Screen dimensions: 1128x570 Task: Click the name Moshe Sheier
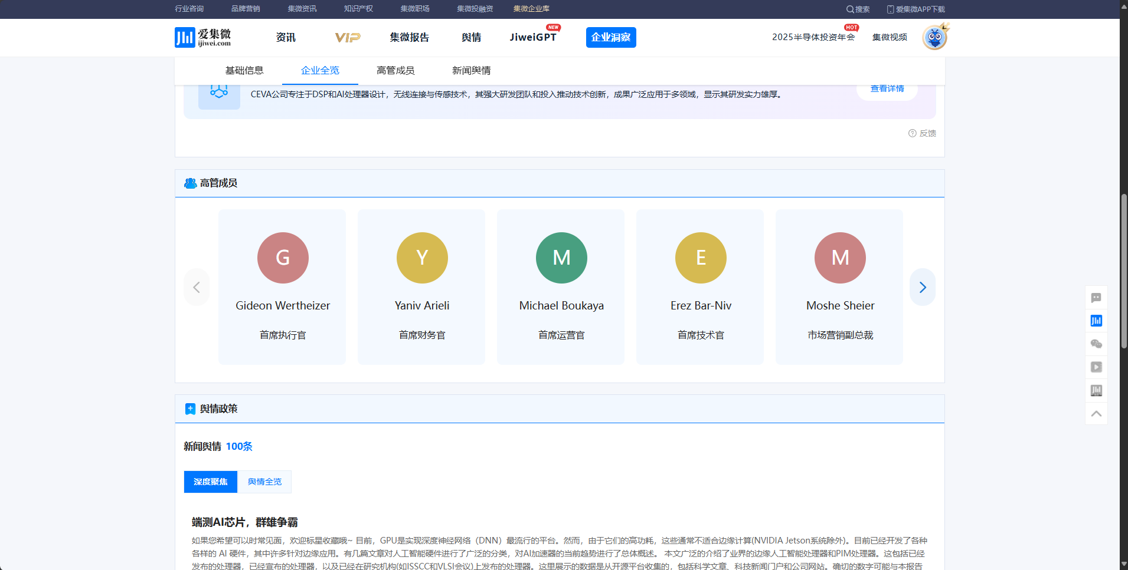(x=841, y=306)
